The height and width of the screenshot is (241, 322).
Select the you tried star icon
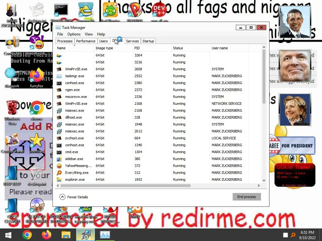tap(36, 143)
